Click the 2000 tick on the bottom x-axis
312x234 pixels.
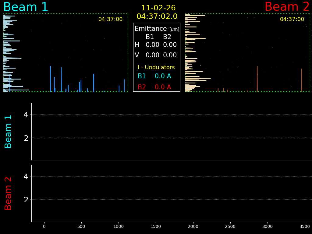(x=193, y=227)
